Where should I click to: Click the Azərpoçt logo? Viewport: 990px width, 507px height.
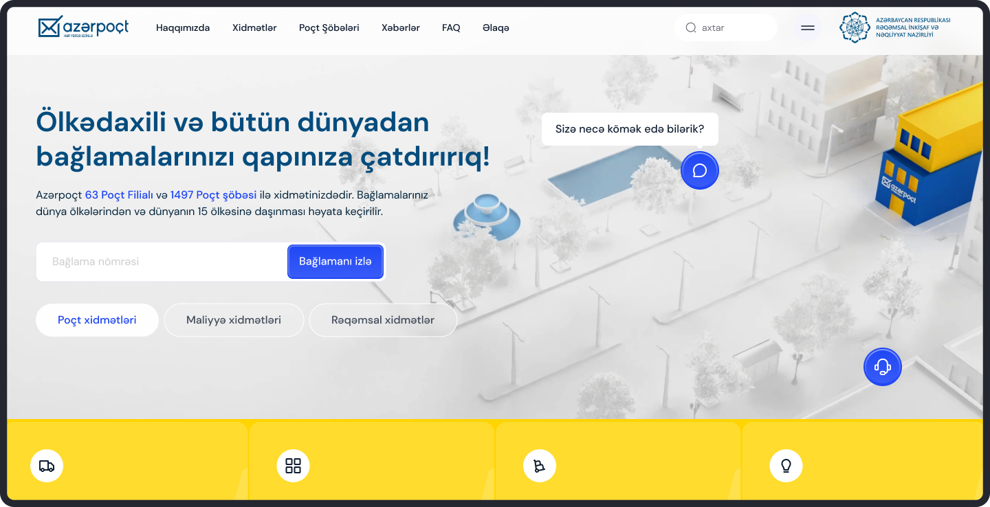[x=83, y=27]
